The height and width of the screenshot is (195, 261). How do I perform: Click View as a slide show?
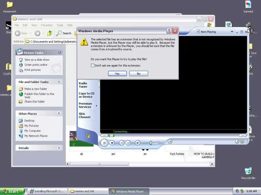click(x=37, y=59)
